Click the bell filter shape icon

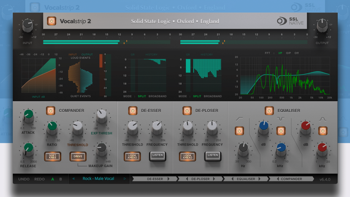(x=323, y=119)
